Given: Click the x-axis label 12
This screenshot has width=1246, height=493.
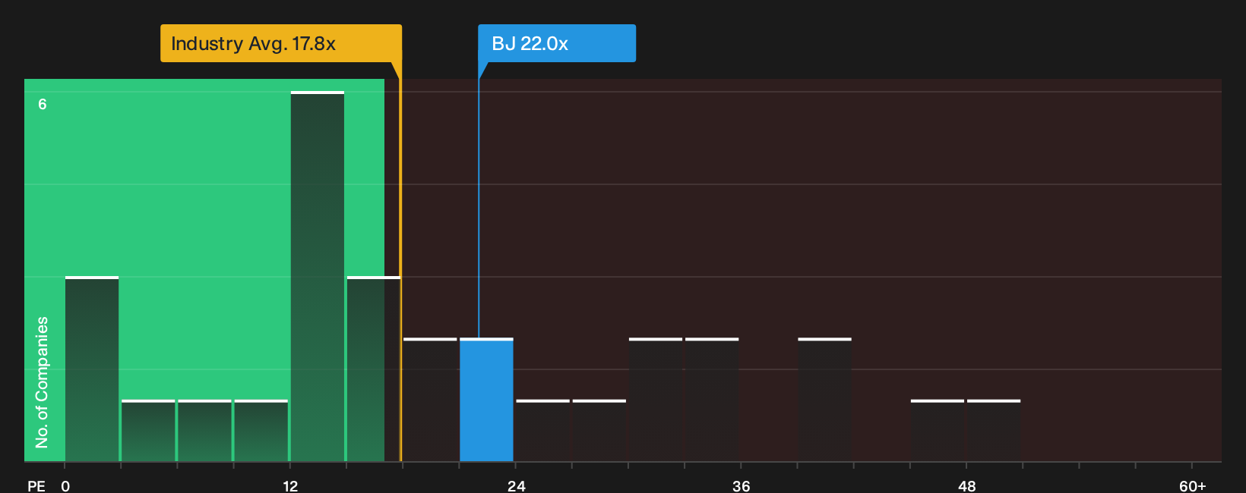Looking at the screenshot, I should coord(290,486).
